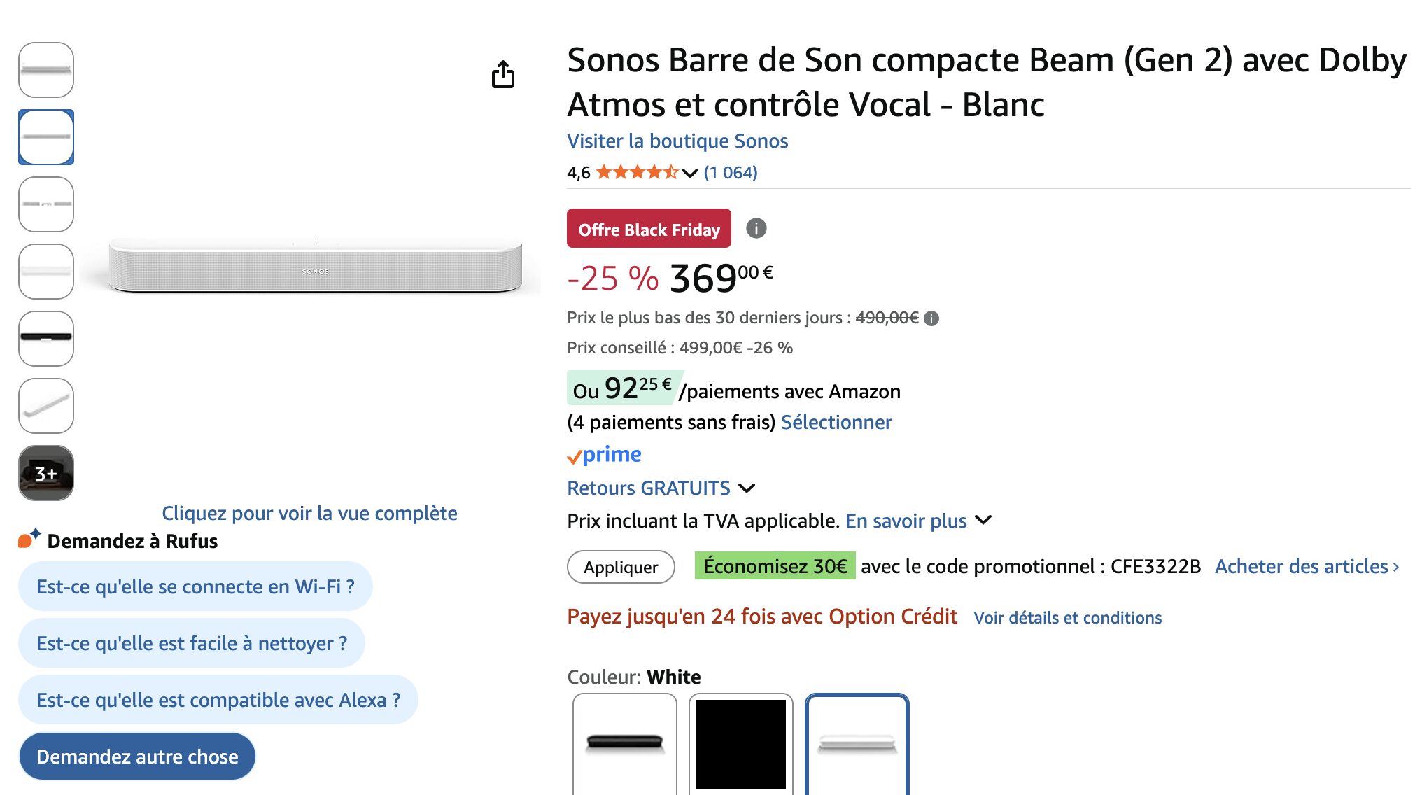Expand the rating breakdown chevron

689,173
